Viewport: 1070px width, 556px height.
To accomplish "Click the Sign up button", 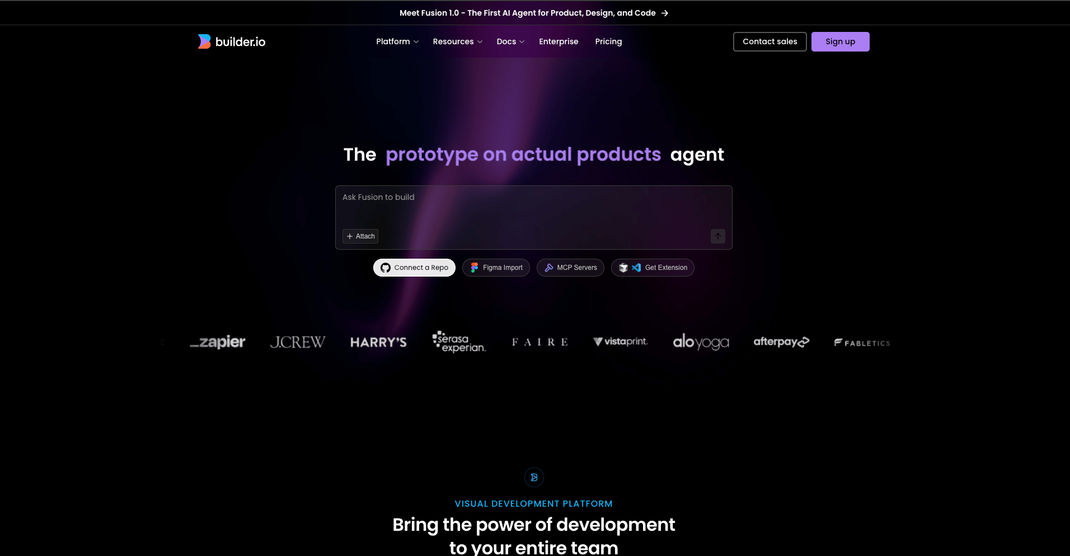I will 841,41.
